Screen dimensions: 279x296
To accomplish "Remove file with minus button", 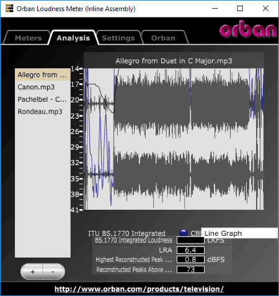I will click(x=54, y=272).
